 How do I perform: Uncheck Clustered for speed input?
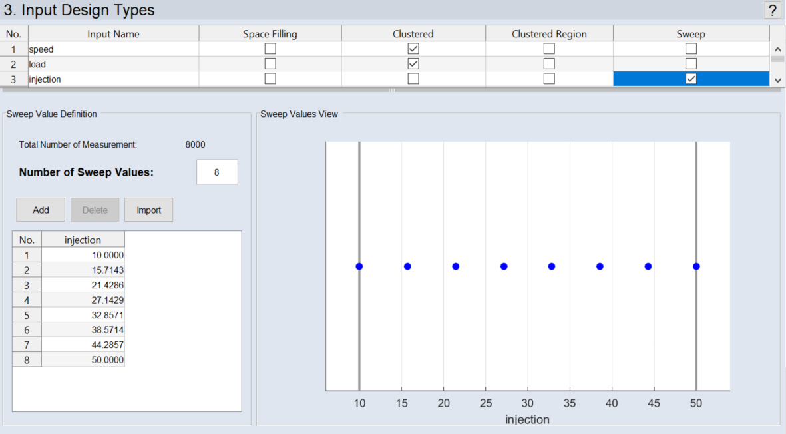pos(413,49)
